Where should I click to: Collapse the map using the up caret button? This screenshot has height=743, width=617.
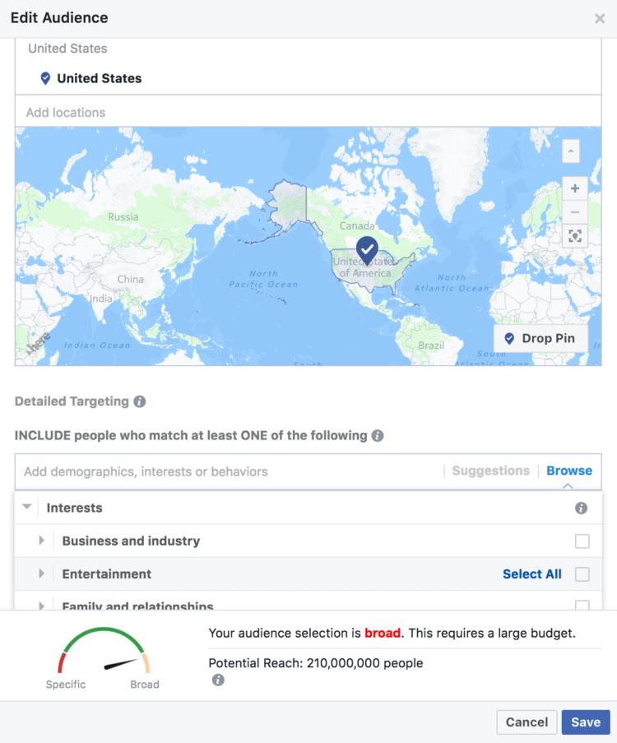coord(571,151)
